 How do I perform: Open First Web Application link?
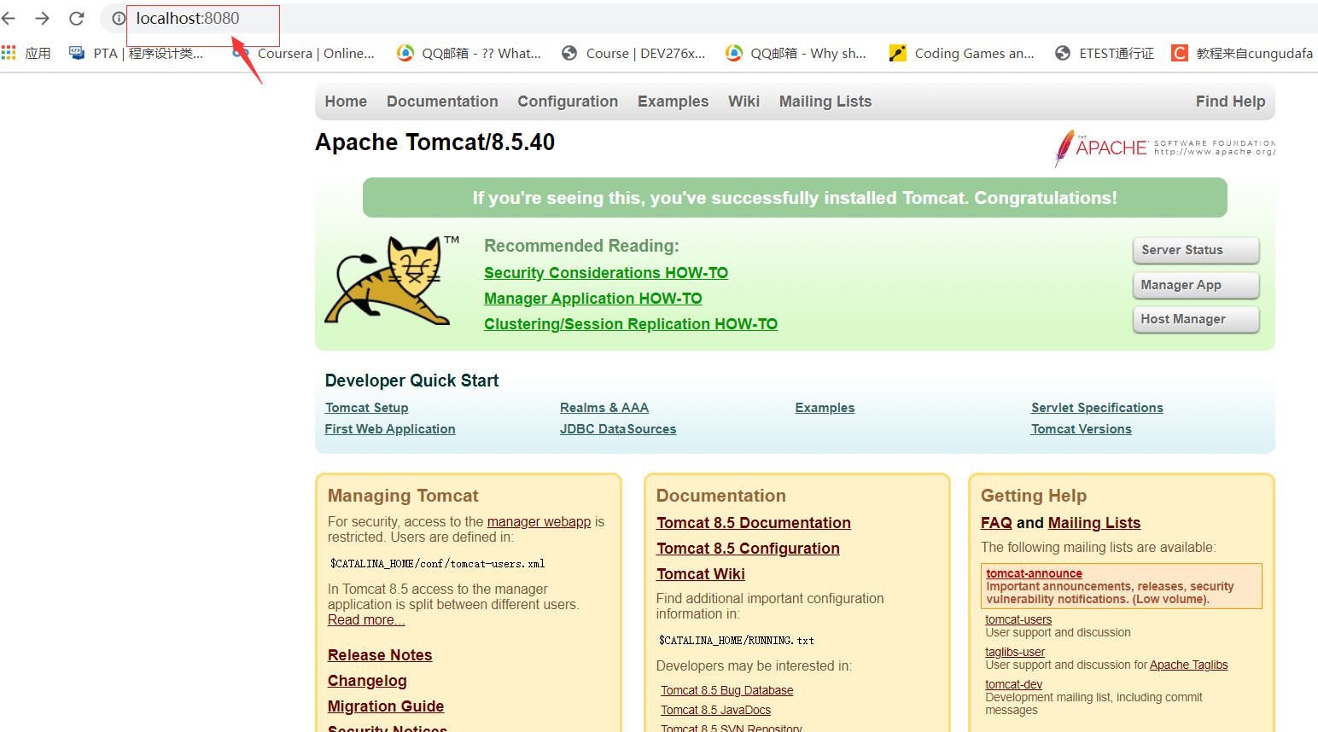click(x=390, y=429)
